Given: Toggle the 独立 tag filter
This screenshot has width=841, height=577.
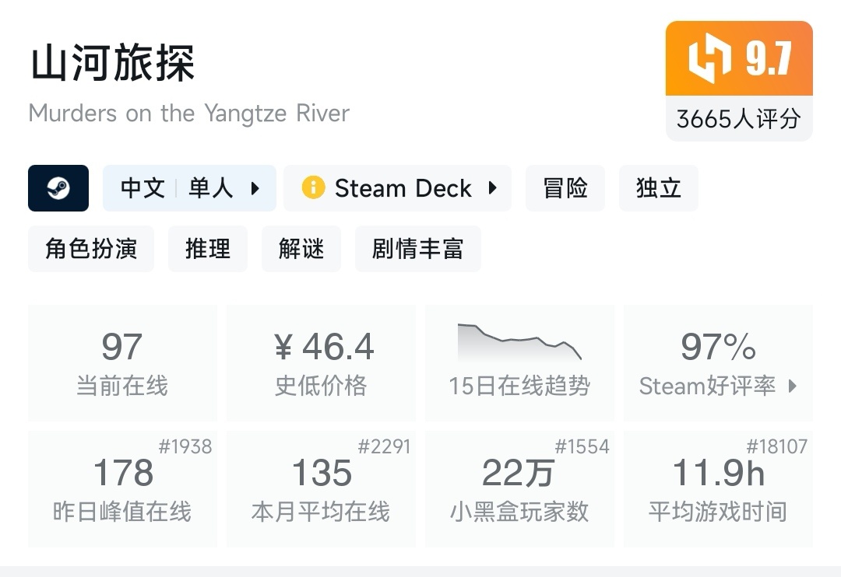Looking at the screenshot, I should coord(659,187).
